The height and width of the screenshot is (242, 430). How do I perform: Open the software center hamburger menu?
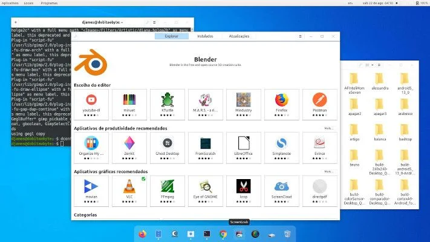tap(301, 36)
